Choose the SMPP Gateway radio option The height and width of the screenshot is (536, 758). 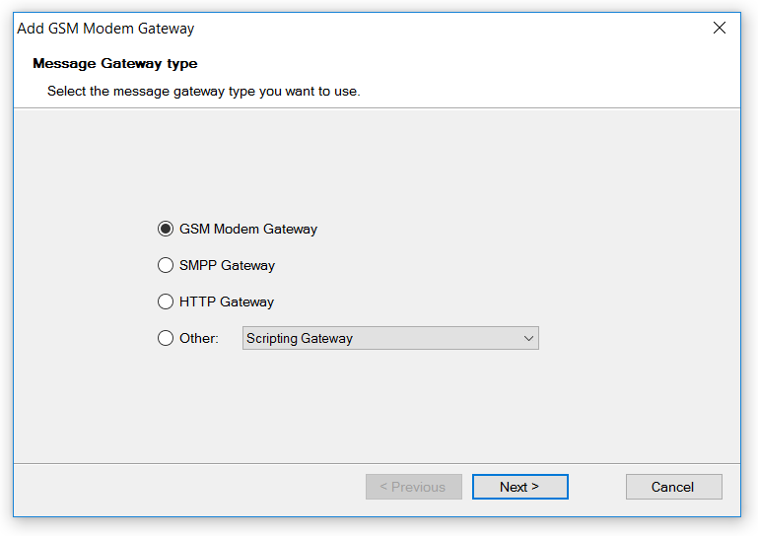[166, 265]
